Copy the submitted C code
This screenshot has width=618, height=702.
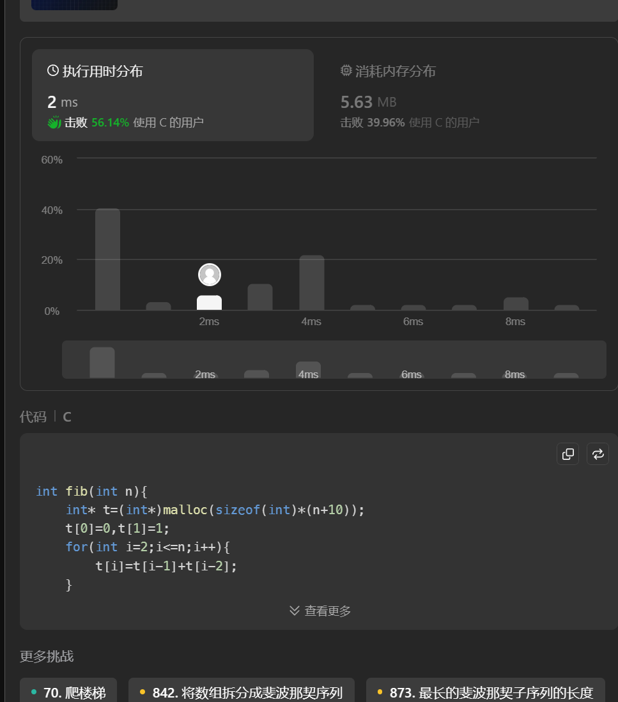coord(568,454)
